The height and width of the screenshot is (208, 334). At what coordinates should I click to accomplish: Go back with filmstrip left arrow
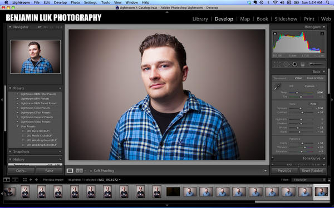tap(31, 180)
